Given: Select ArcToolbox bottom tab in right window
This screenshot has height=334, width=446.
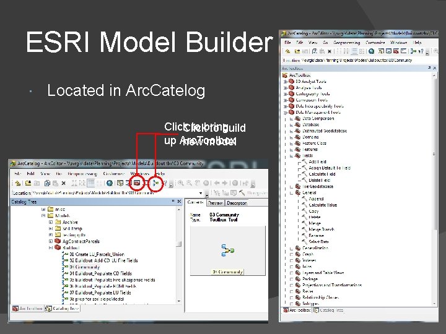Looking at the screenshot, I should click(x=296, y=310).
